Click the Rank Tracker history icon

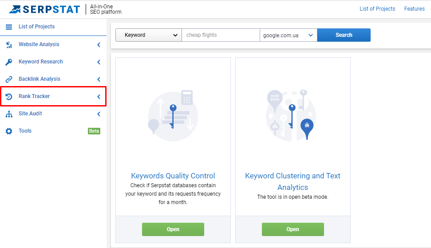pyautogui.click(x=9, y=96)
